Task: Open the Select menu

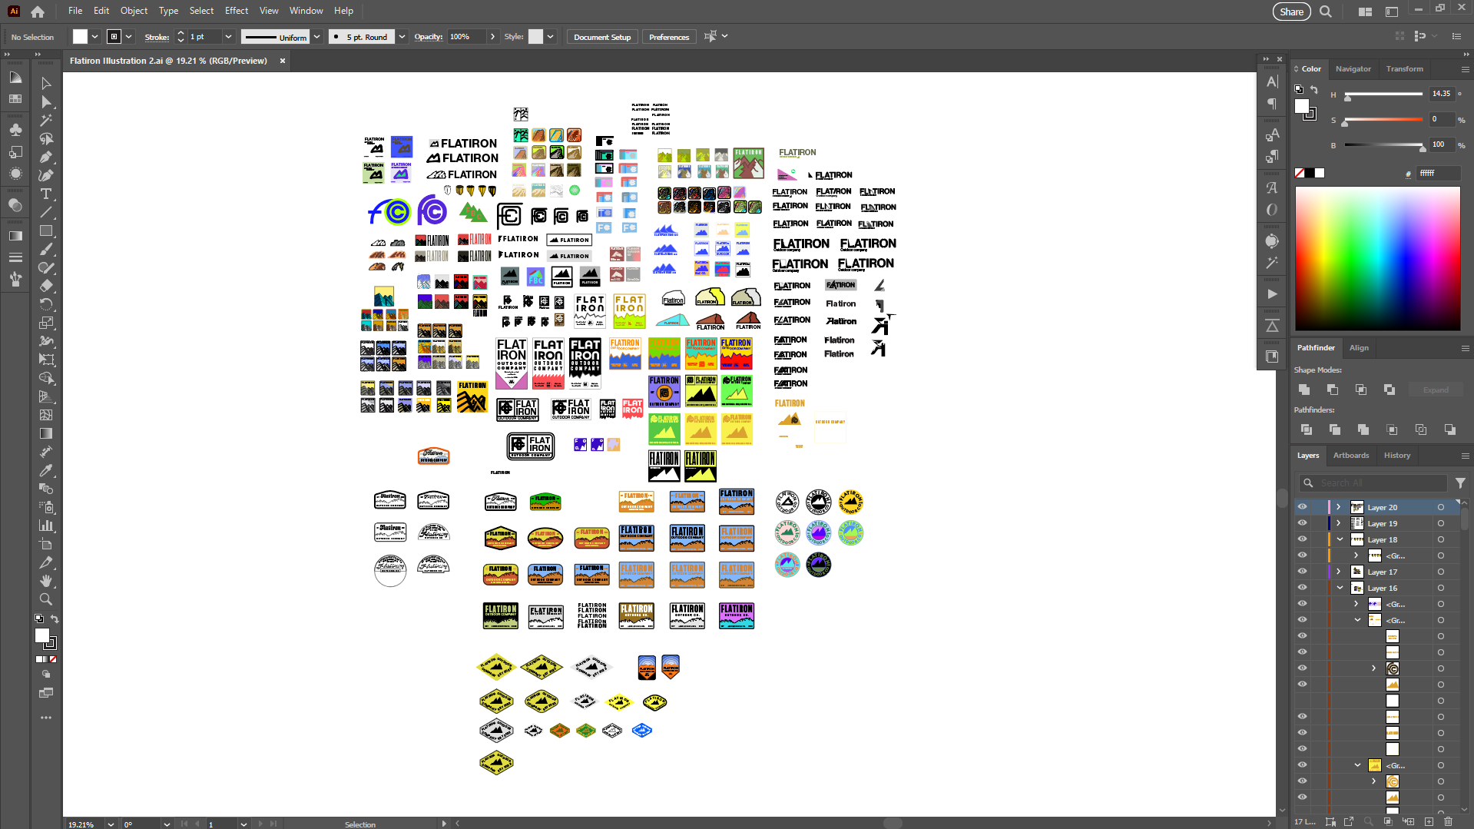Action: [x=201, y=10]
